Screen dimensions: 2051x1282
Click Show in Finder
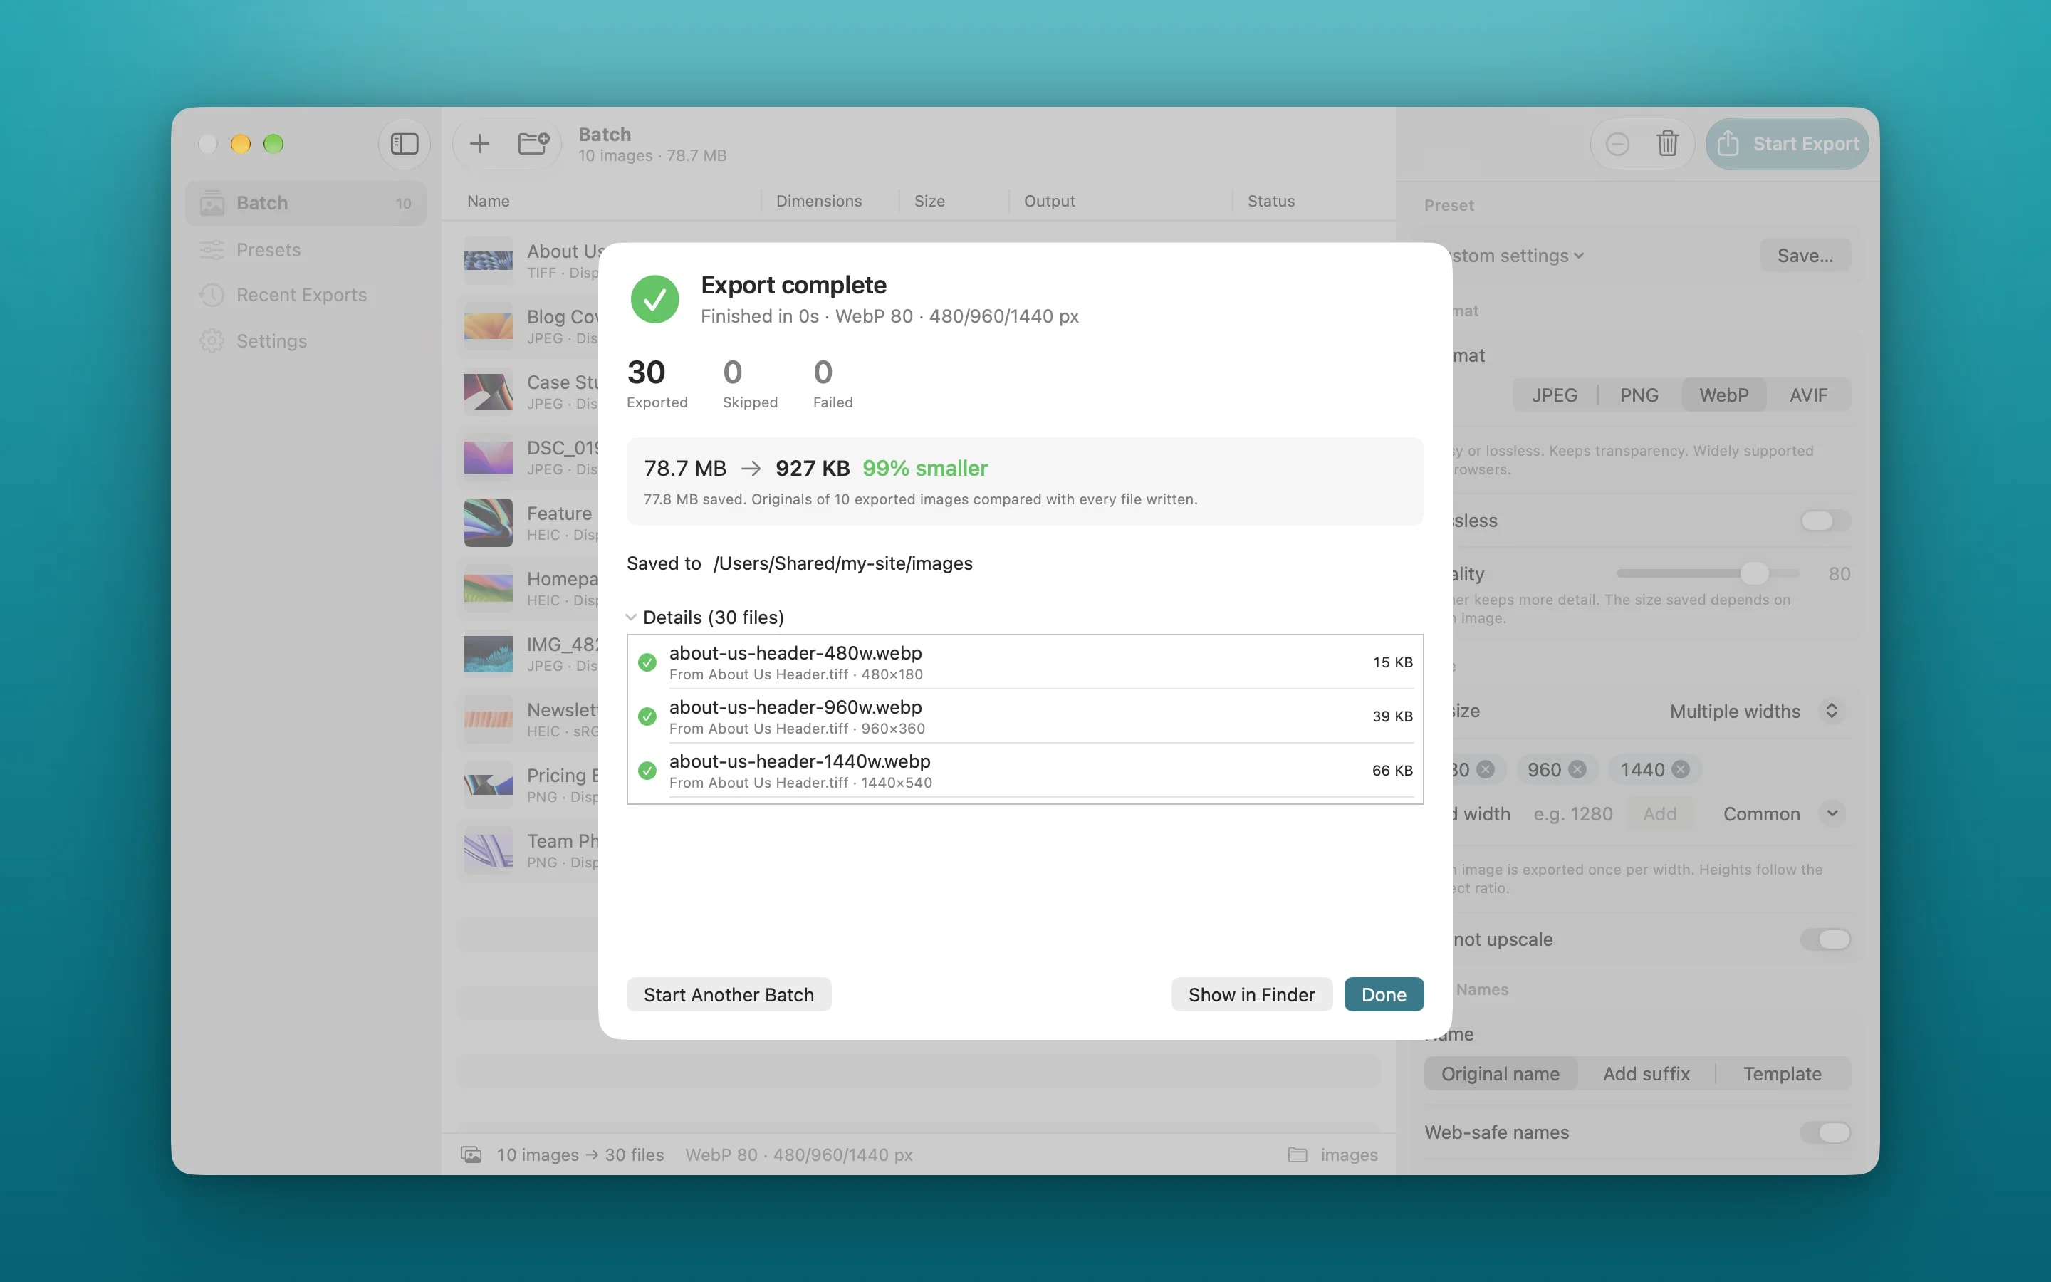pos(1252,994)
